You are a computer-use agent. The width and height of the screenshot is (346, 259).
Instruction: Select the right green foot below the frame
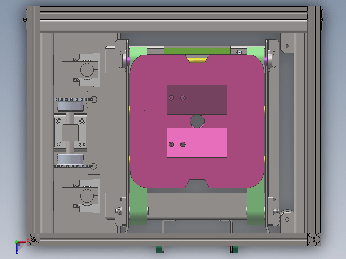(x=234, y=249)
